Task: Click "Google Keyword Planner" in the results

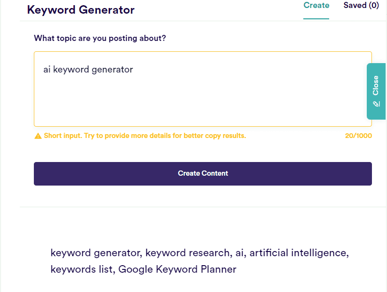Action: (177, 269)
